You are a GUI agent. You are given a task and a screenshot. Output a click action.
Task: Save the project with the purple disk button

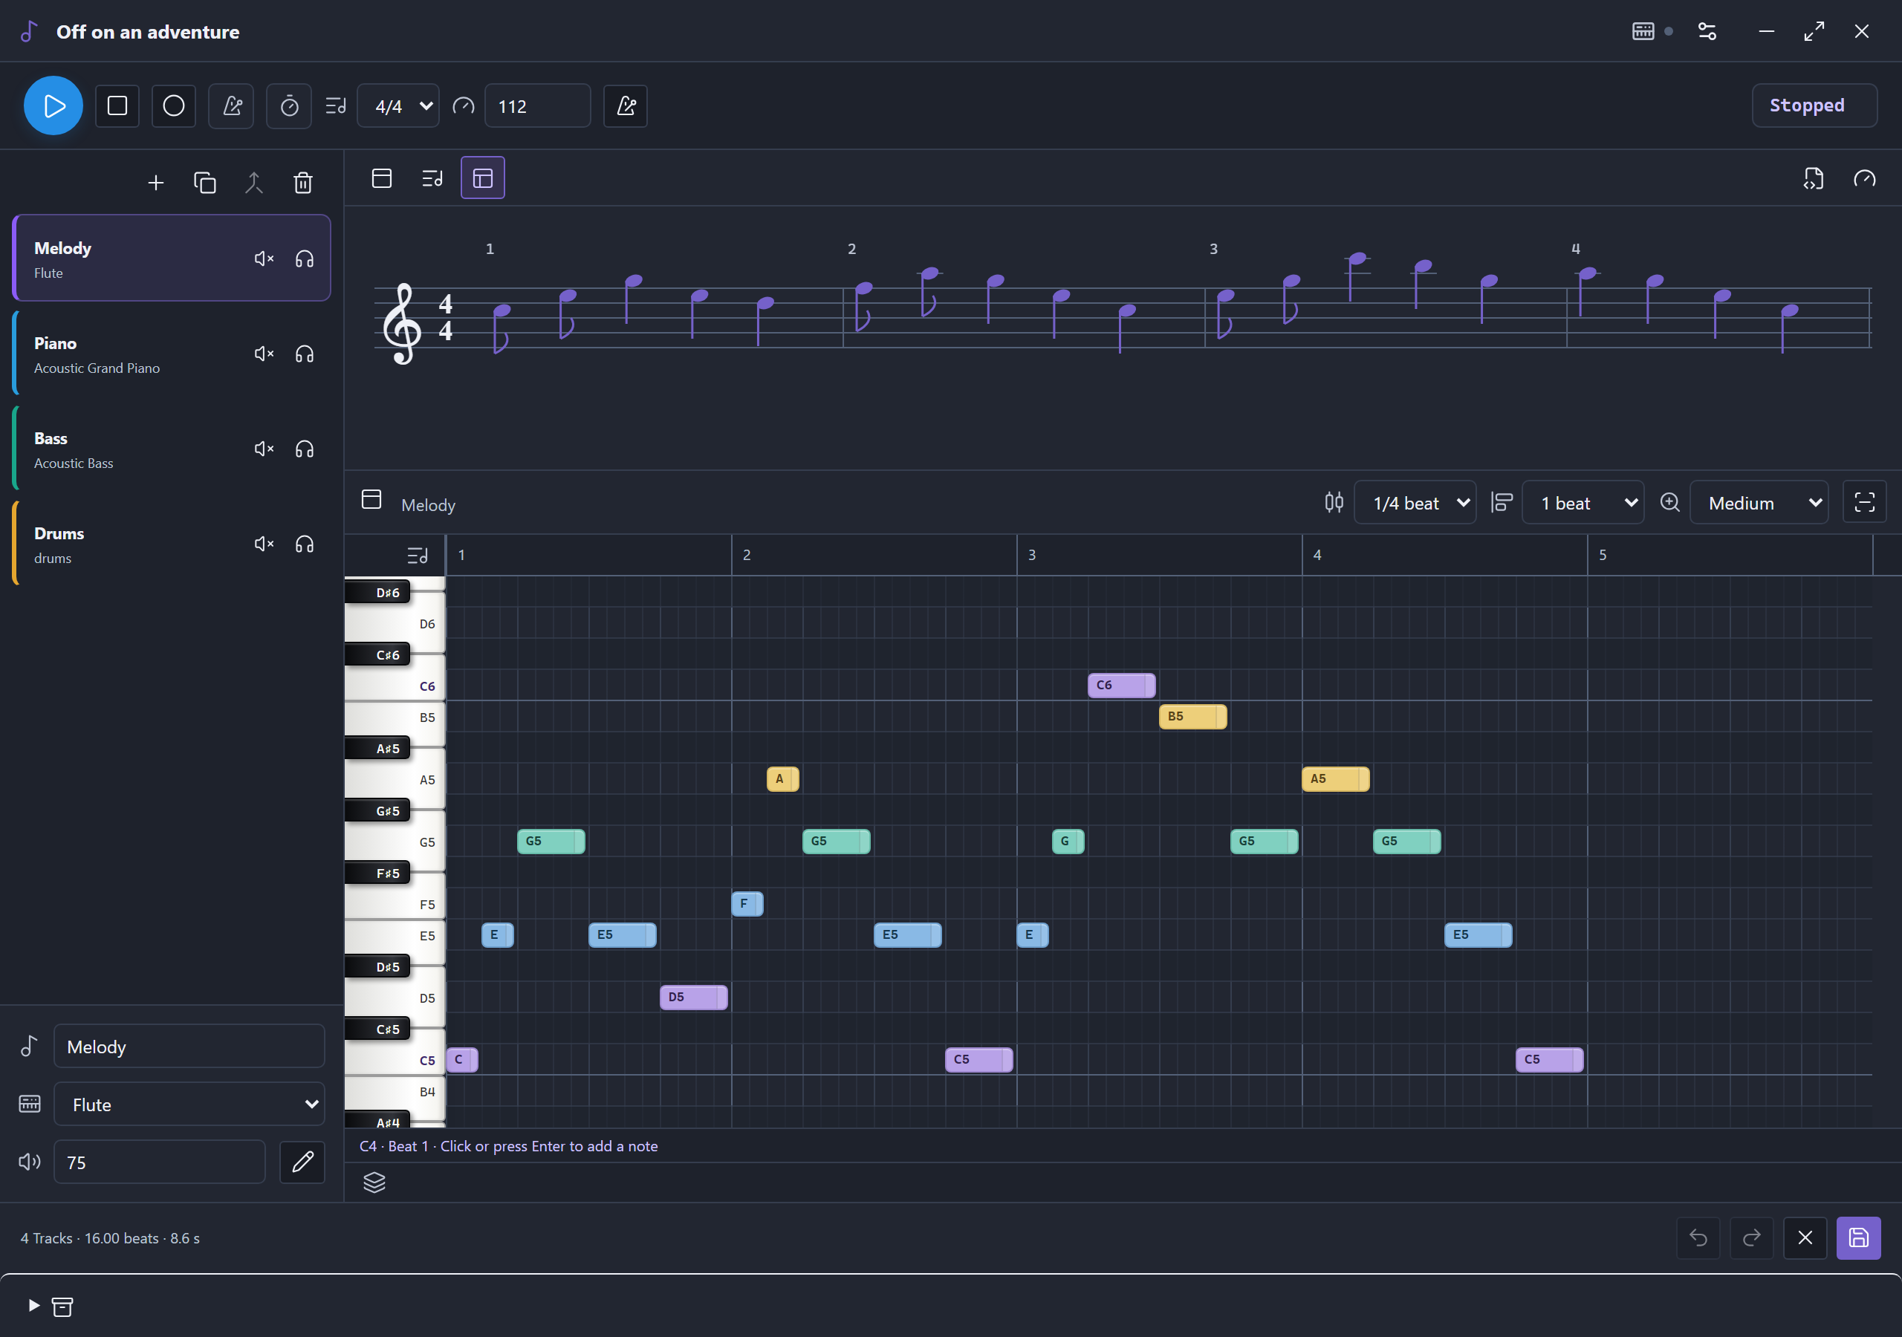(x=1859, y=1238)
